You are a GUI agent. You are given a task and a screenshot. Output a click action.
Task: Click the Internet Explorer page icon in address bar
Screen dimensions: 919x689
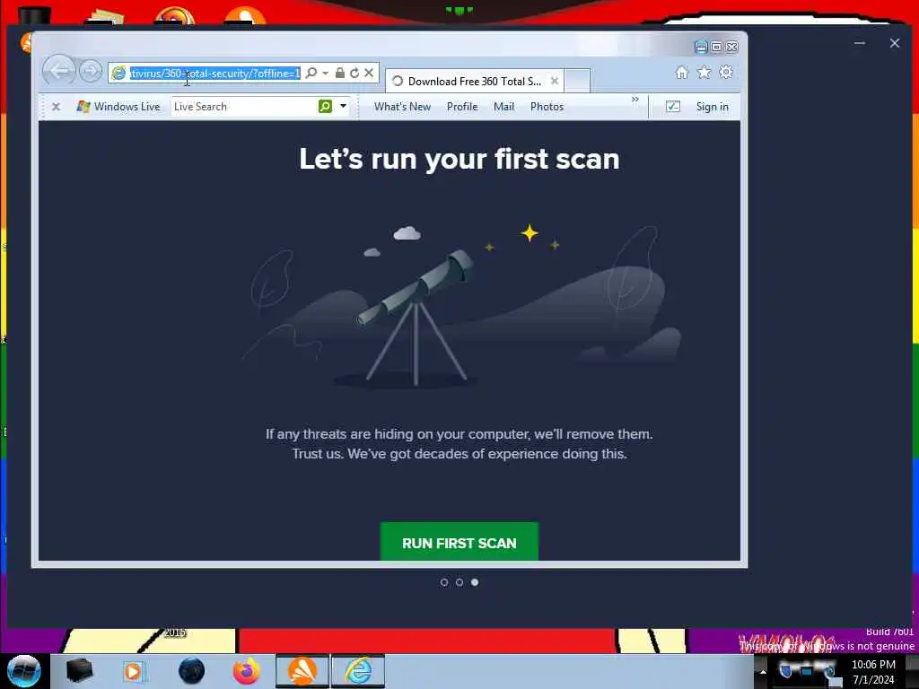(119, 73)
